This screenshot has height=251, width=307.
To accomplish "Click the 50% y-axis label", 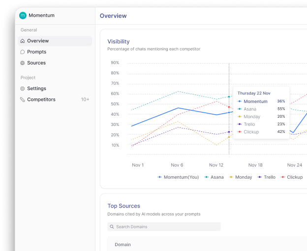I will tap(115, 104).
